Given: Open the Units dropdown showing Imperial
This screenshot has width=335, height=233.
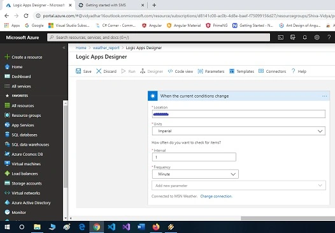Looking at the screenshot, I should coord(239,131).
